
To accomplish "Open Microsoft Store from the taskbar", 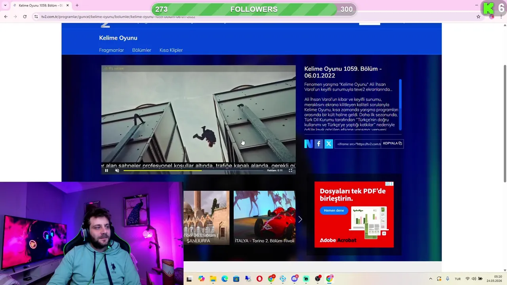I will coord(236,279).
